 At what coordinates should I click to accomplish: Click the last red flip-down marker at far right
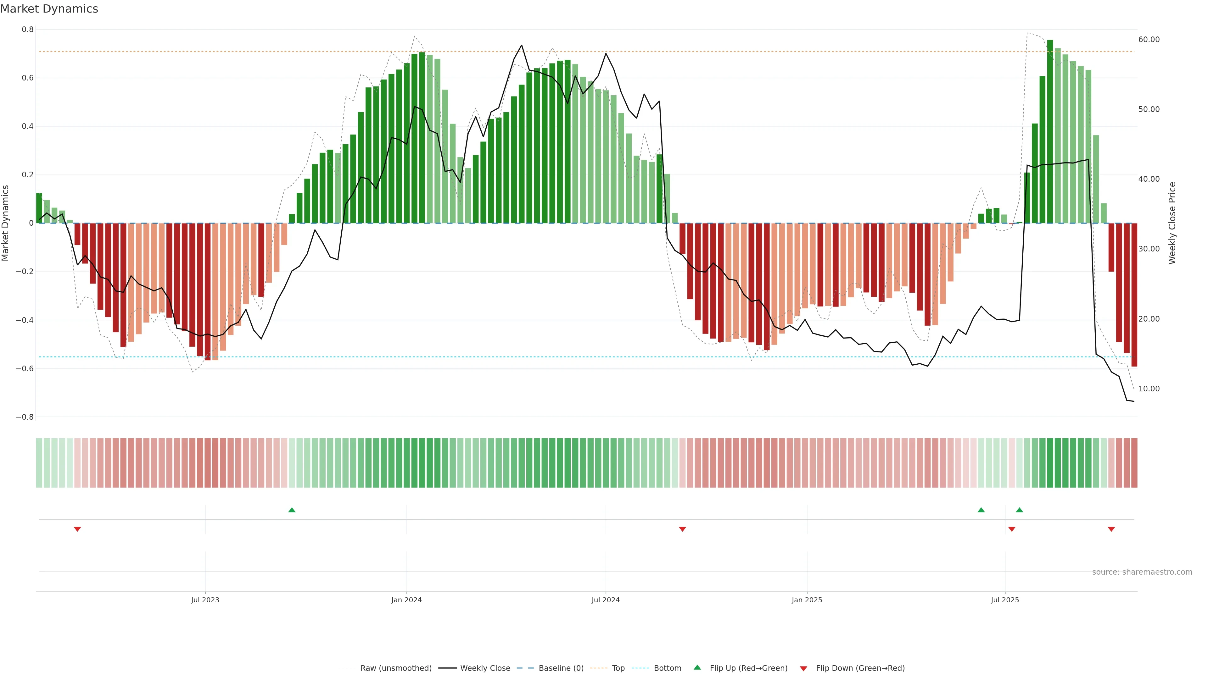click(x=1111, y=529)
